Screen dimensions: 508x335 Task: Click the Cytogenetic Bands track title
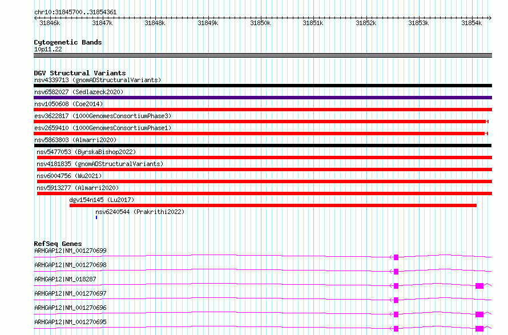pyautogui.click(x=68, y=42)
